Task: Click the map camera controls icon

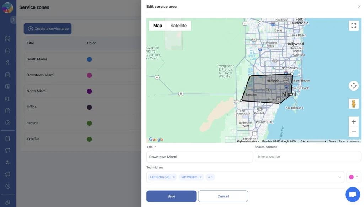Action: click(x=353, y=86)
